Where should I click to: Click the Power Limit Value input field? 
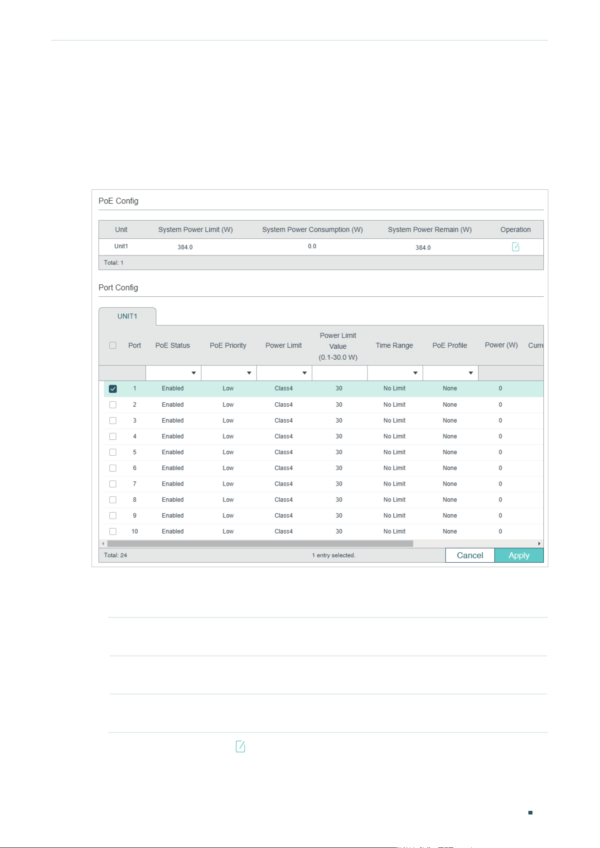339,373
